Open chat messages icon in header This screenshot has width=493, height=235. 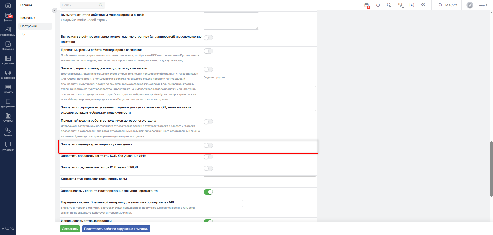click(x=389, y=5)
